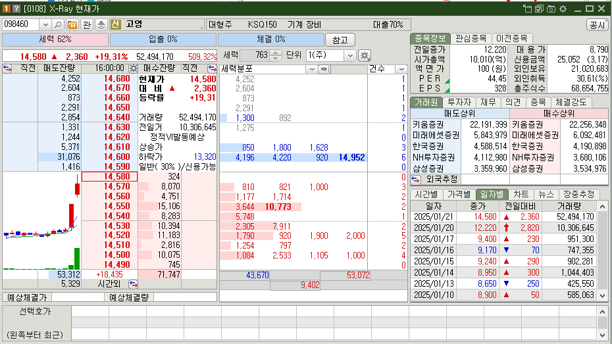Open the stock code dropdown arrow

45,24
